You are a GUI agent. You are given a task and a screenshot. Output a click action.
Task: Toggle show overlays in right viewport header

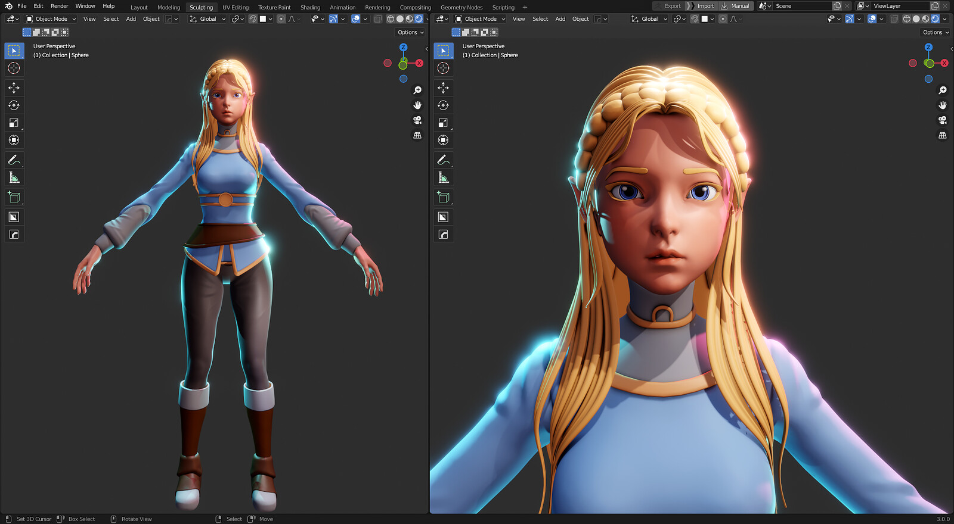[x=872, y=19]
